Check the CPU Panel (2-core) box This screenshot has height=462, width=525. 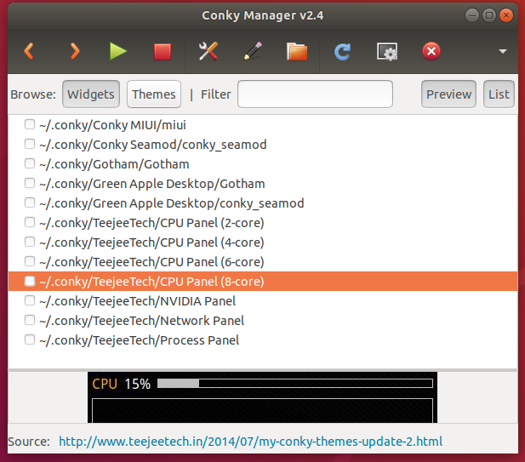coord(30,222)
